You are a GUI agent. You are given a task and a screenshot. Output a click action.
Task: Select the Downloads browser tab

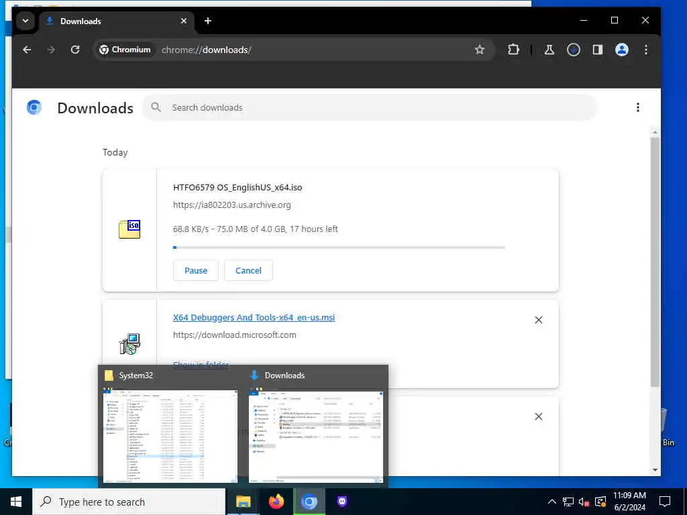click(118, 21)
